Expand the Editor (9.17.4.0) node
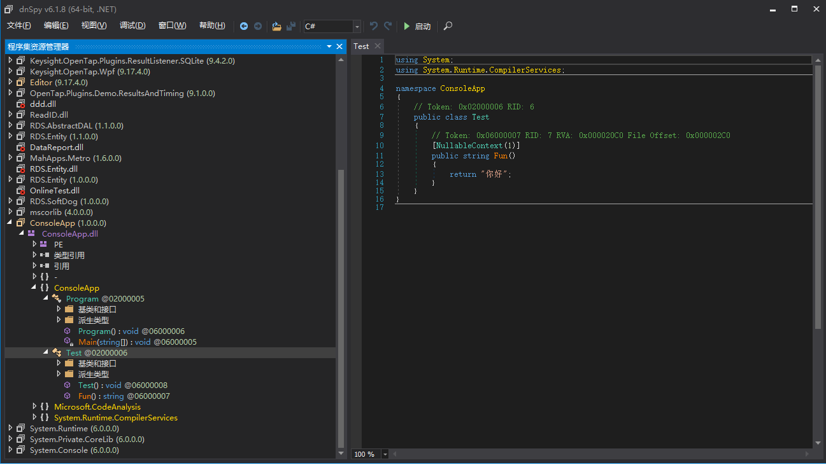The height and width of the screenshot is (465, 826). tap(10, 82)
